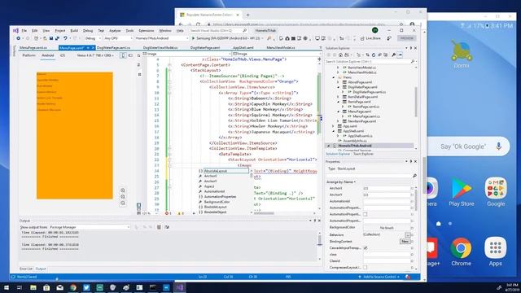Open the Debug configuration dropdown
Image resolution: width=521 pixels, height=293 pixels.
coord(93,38)
